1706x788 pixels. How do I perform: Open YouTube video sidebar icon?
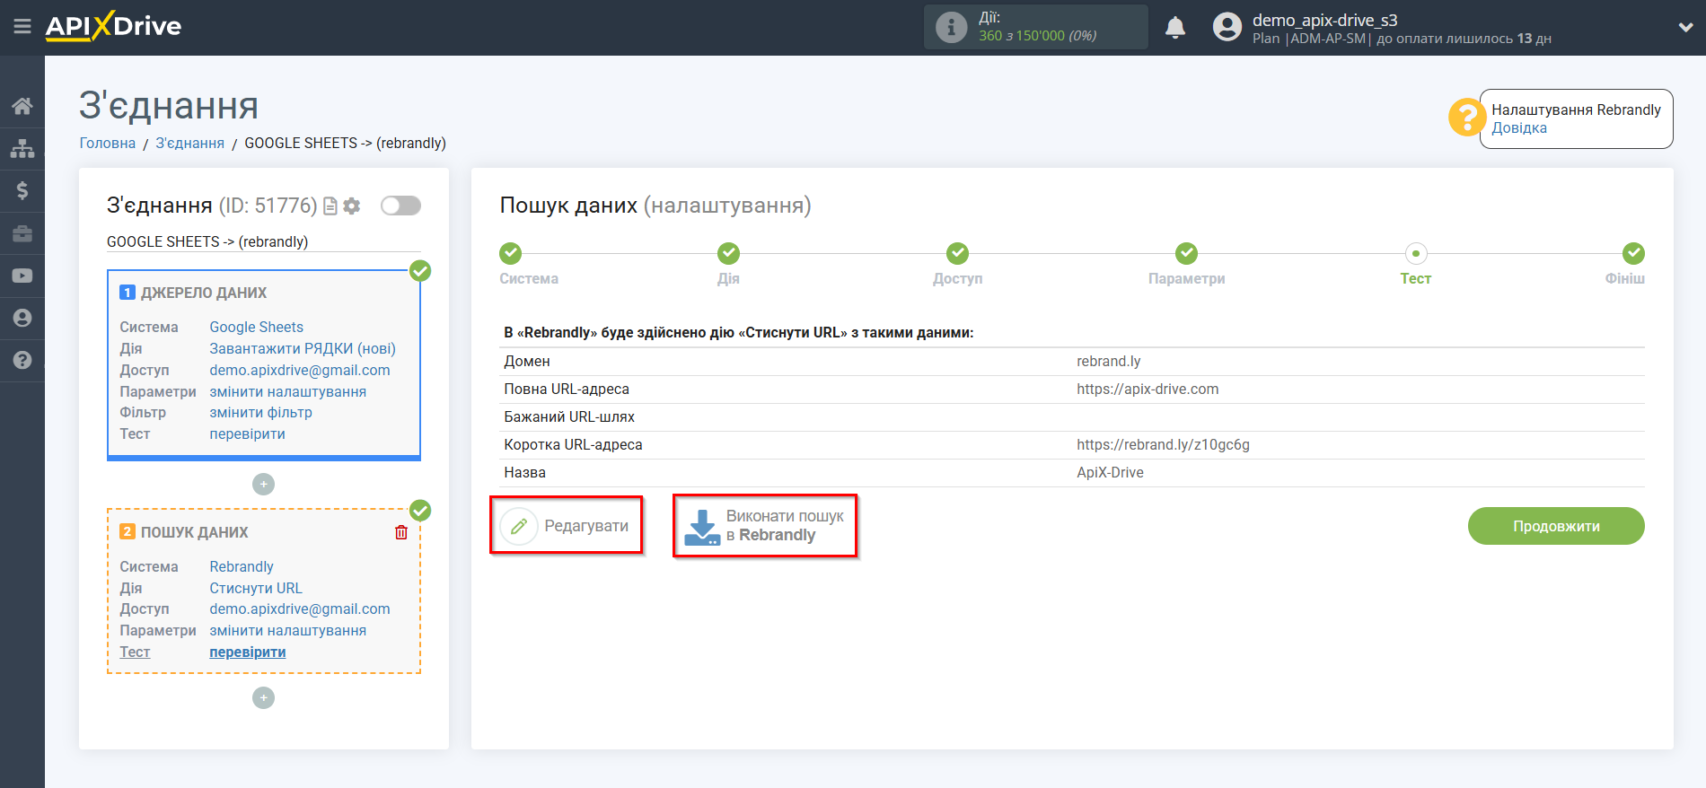(22, 276)
